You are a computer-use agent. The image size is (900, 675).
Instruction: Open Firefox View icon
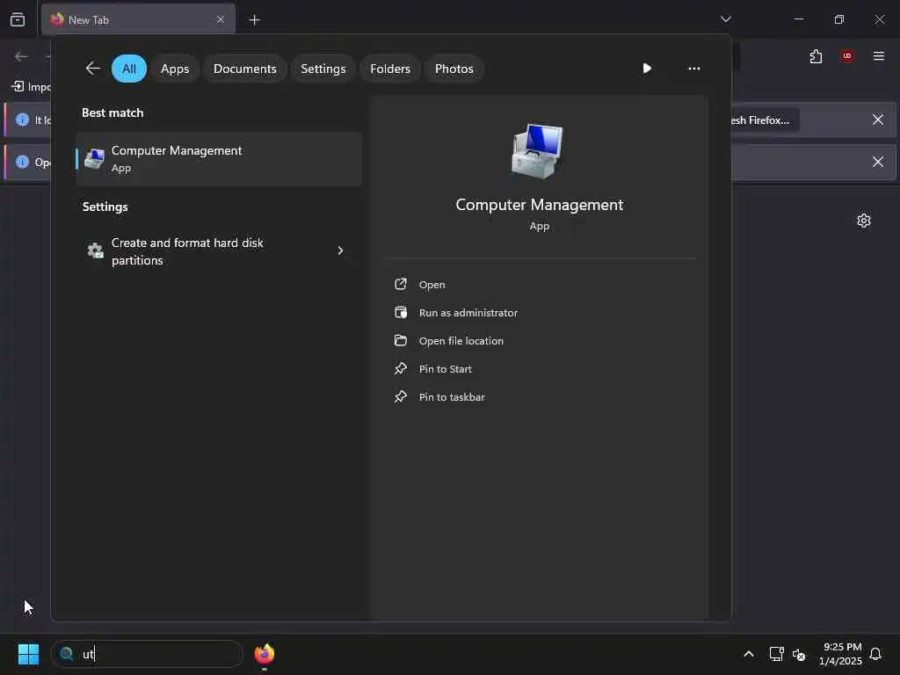[x=18, y=19]
